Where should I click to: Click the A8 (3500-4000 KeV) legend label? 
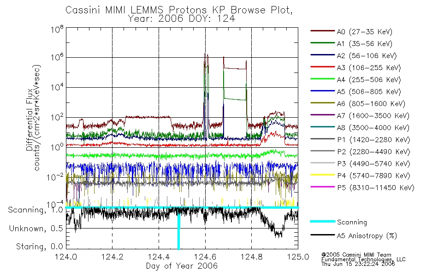coord(373,128)
